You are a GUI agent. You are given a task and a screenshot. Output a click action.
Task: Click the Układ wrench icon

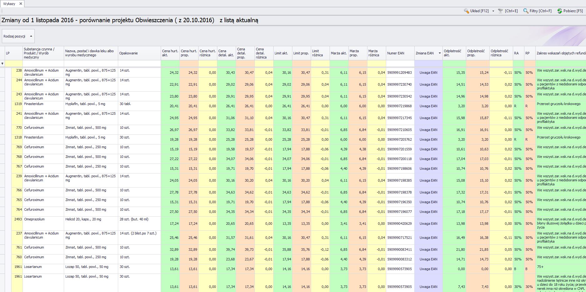click(466, 11)
